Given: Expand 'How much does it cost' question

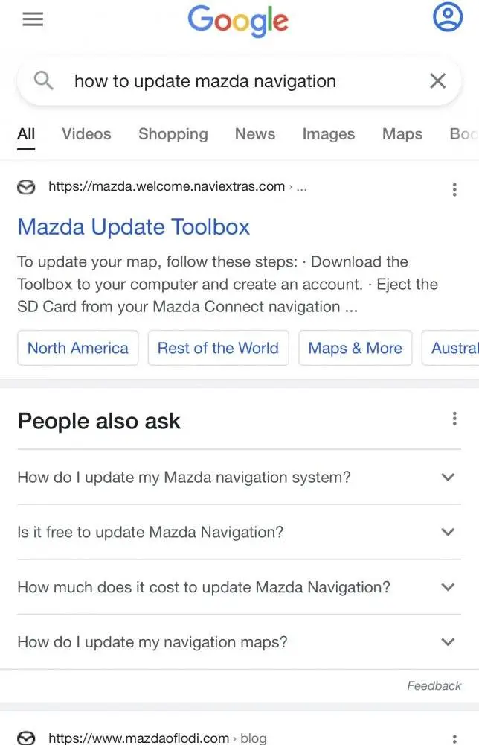Looking at the screenshot, I should 239,587.
